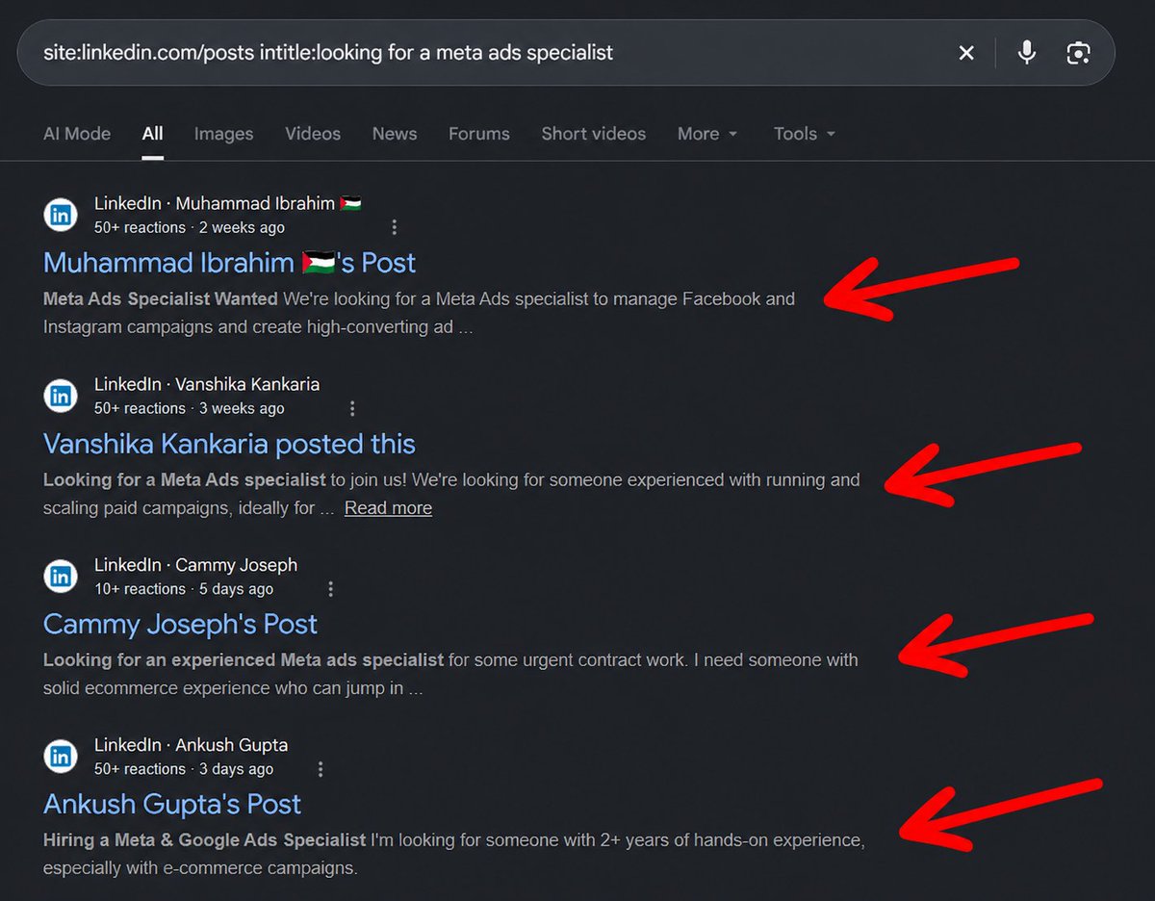
Task: Click the LinkedIn favicon beside Muhammad Ibrahim result
Action: click(61, 215)
